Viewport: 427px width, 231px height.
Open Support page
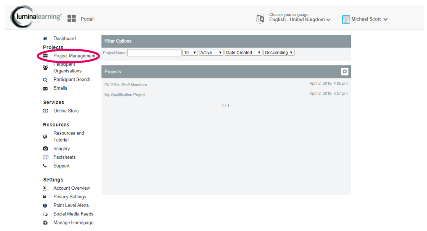61,166
